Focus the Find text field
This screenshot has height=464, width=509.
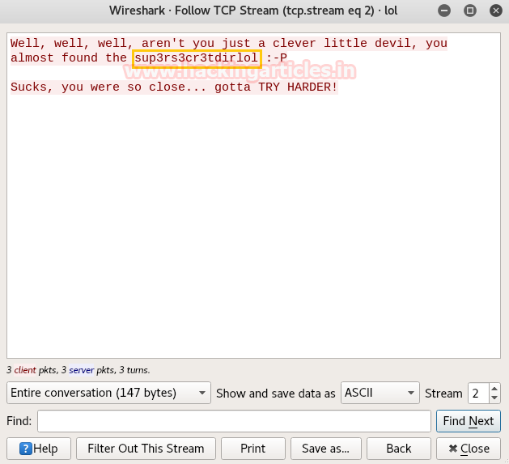pyautogui.click(x=234, y=421)
